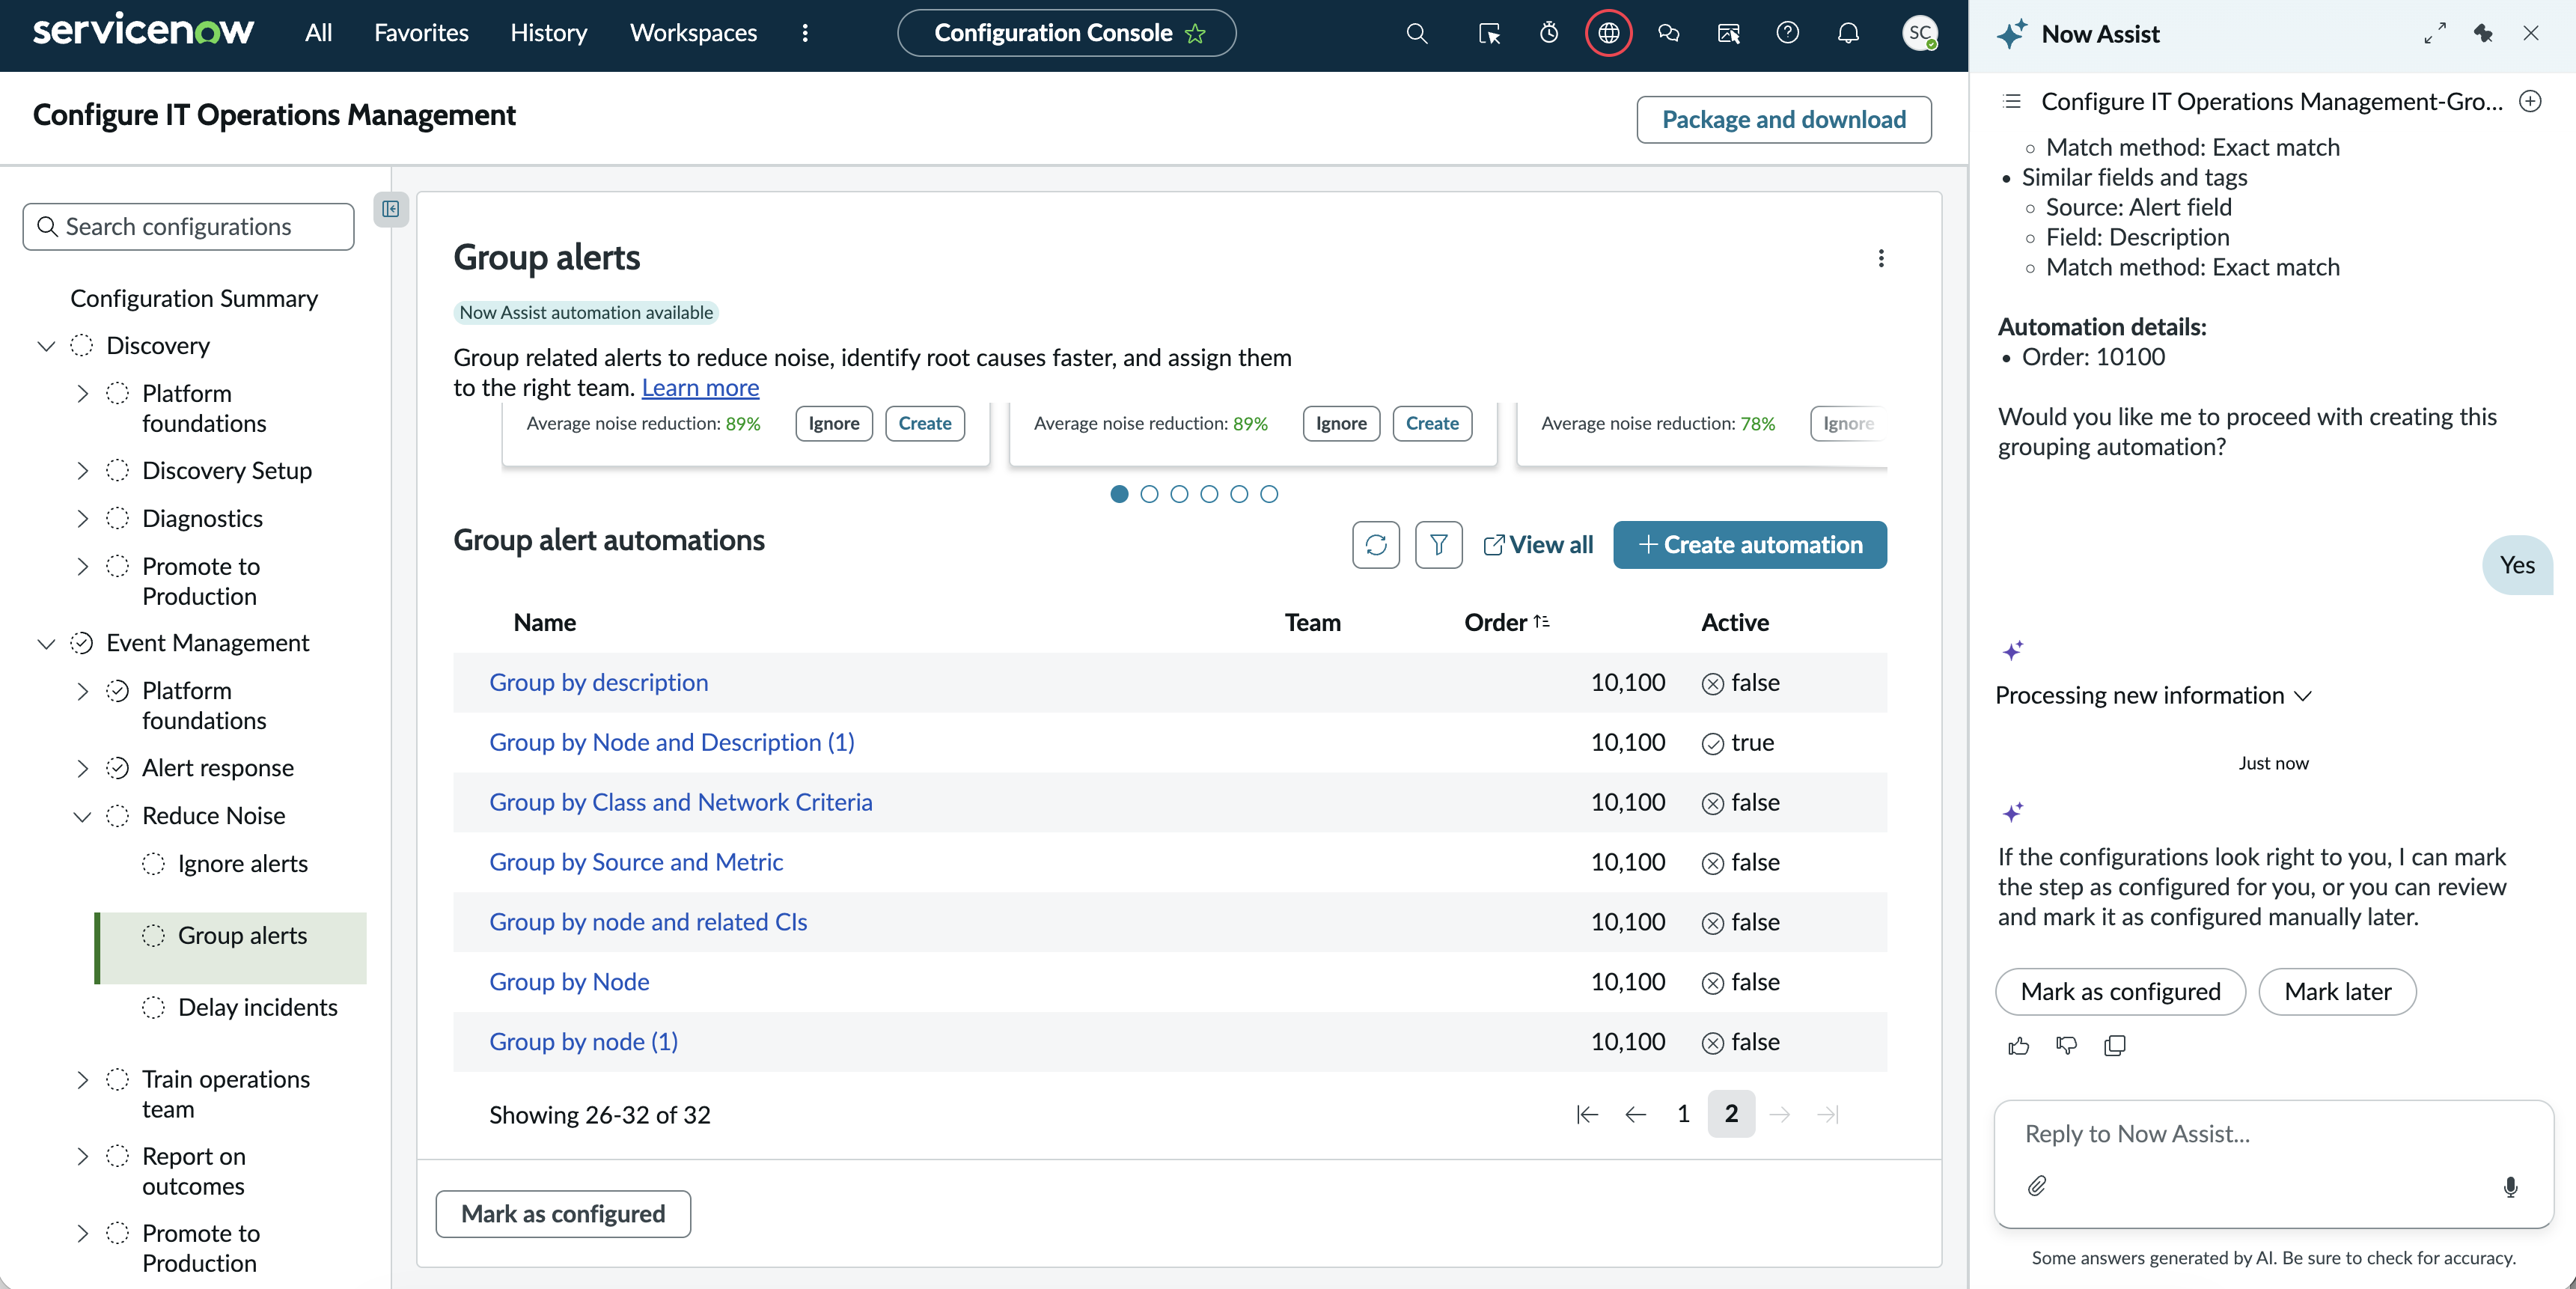Open the Workspaces menu

693,33
